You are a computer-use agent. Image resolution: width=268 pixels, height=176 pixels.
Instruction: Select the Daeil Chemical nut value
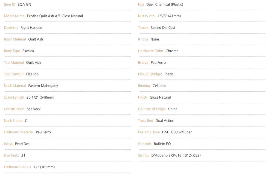(165, 4)
